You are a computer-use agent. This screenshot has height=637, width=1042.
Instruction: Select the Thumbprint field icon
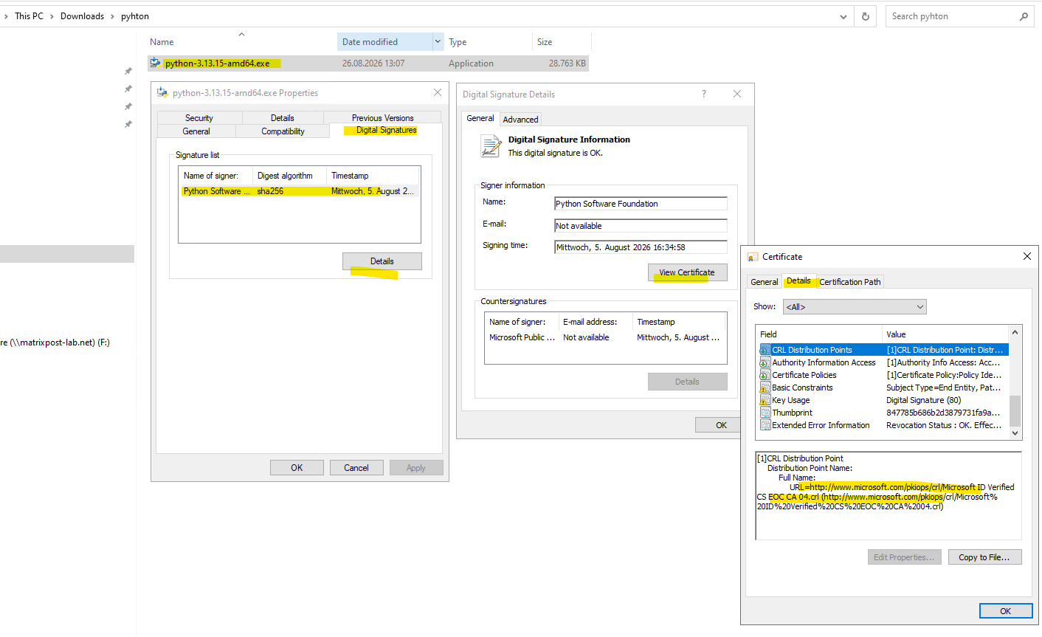coord(765,413)
